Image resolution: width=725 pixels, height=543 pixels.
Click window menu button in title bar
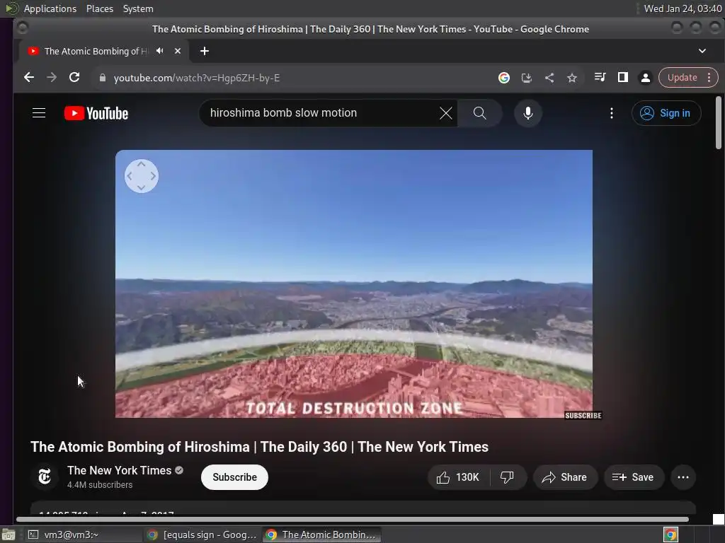pyautogui.click(x=22, y=28)
